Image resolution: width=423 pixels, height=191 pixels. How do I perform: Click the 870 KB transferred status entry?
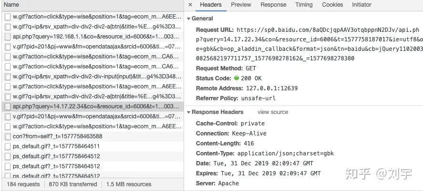pos(73,184)
